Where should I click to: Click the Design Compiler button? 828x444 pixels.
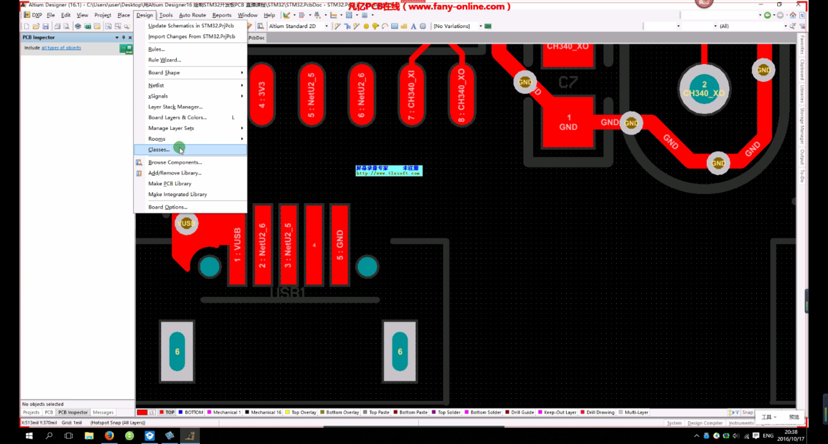(x=705, y=423)
